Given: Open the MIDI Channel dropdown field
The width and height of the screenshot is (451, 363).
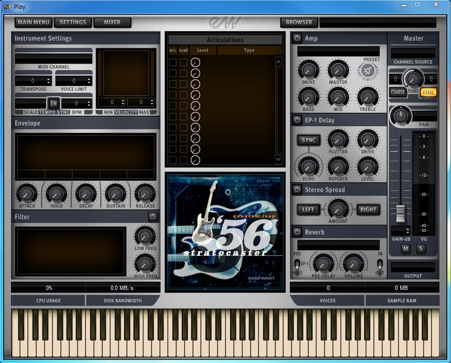Looking at the screenshot, I should pyautogui.click(x=54, y=59).
